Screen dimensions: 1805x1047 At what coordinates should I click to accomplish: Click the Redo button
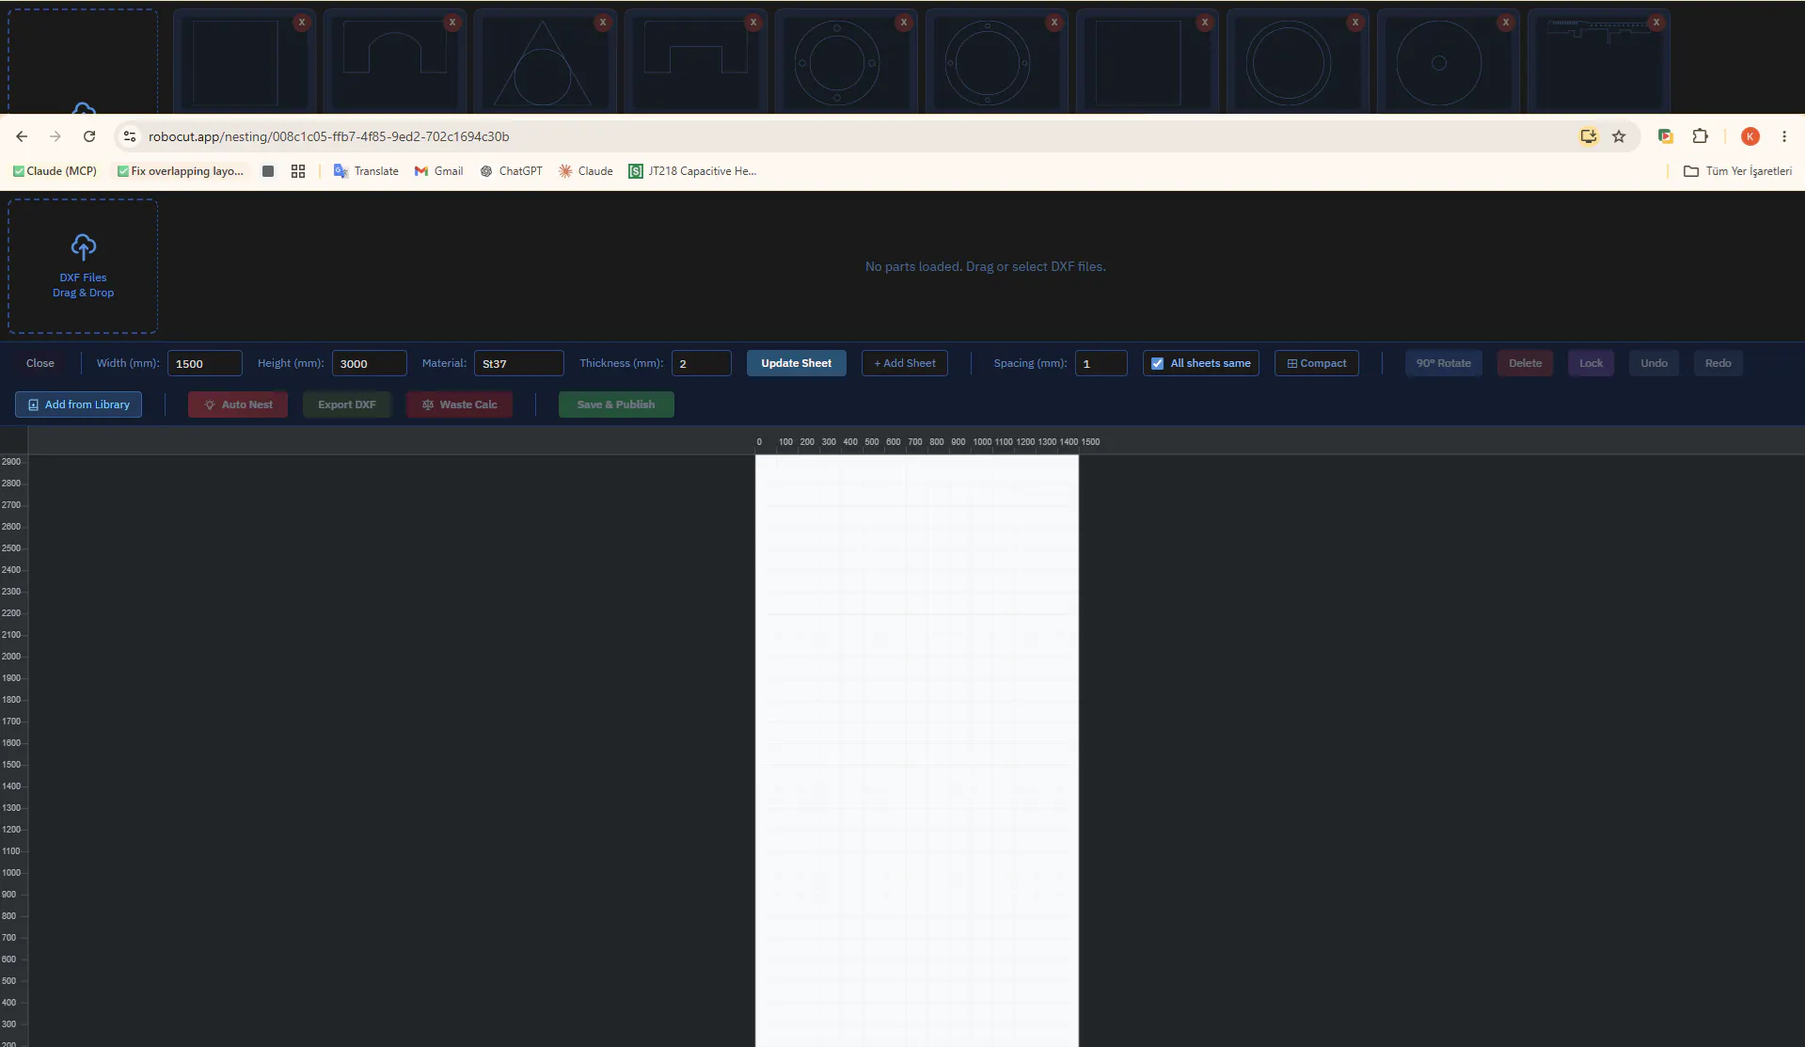(x=1718, y=363)
